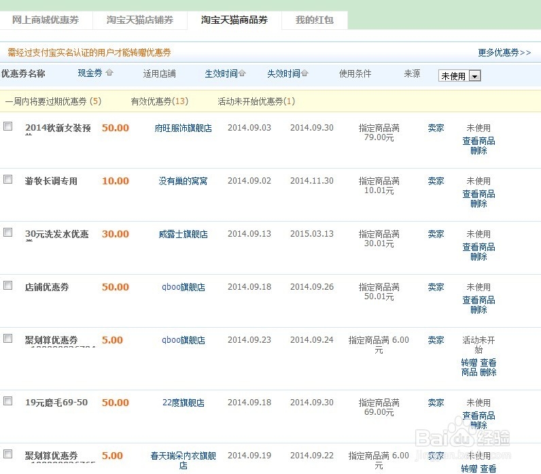
Task: Click the 使用条件 column header
Action: pyautogui.click(x=355, y=73)
